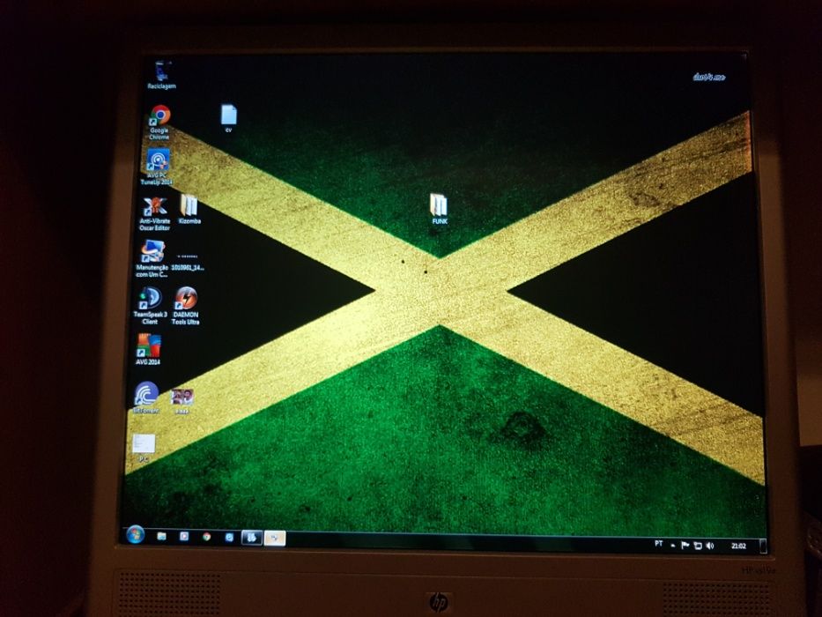Open the BitTorrent desktop shortcut
This screenshot has width=822, height=617.
[145, 398]
